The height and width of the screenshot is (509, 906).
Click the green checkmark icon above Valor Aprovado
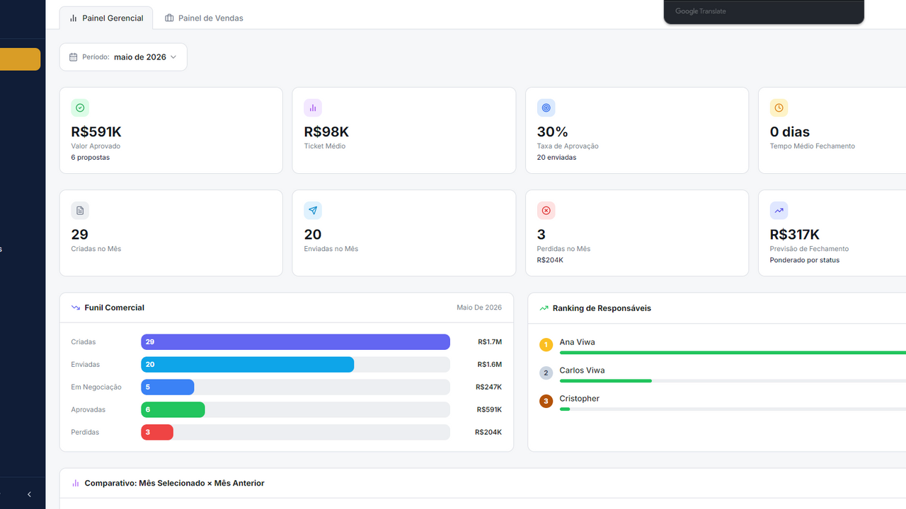click(x=80, y=108)
